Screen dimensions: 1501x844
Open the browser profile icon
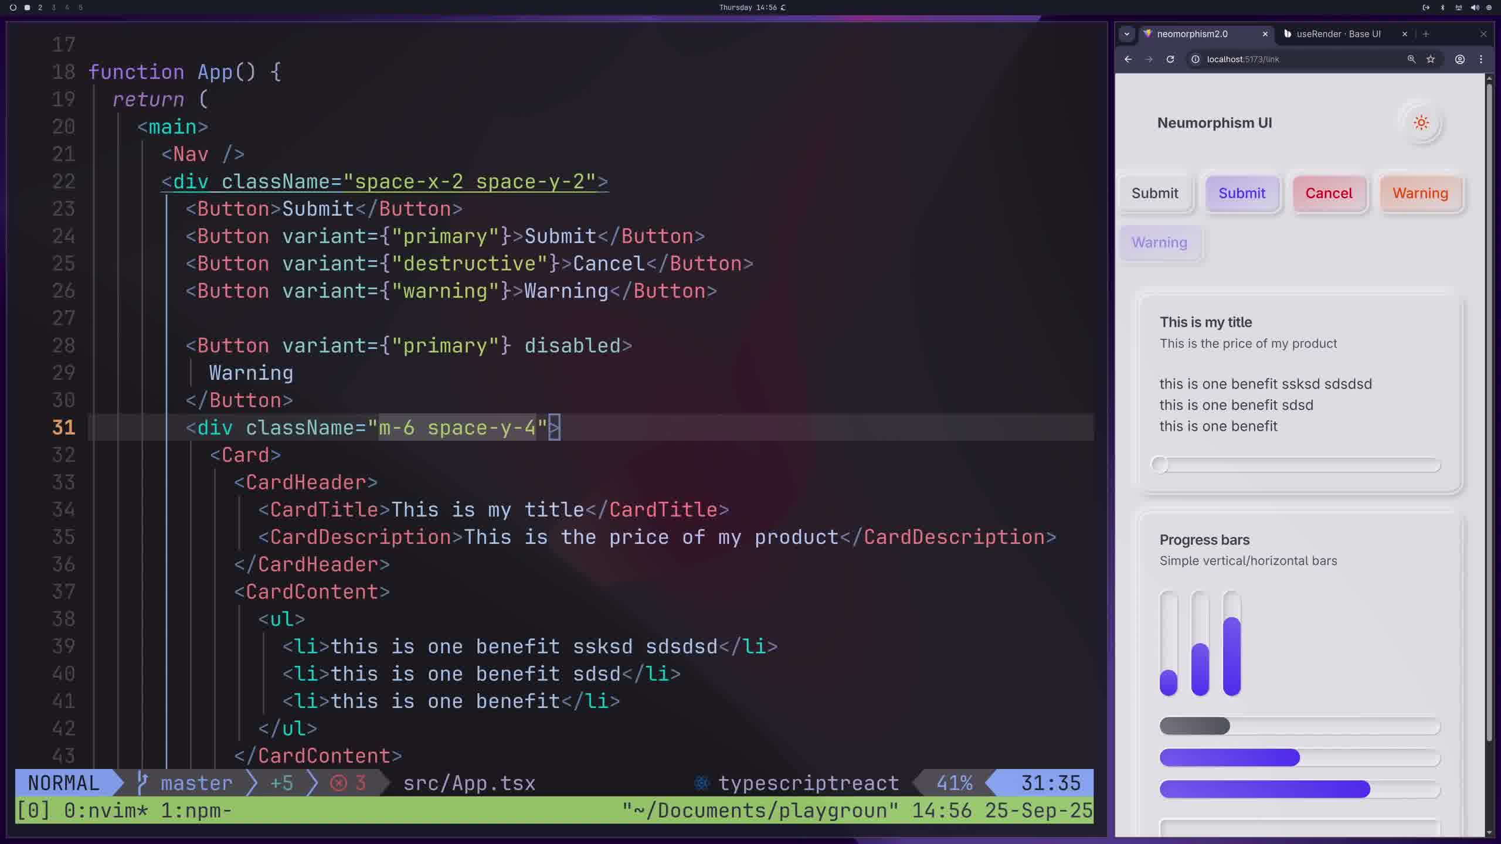click(1460, 59)
